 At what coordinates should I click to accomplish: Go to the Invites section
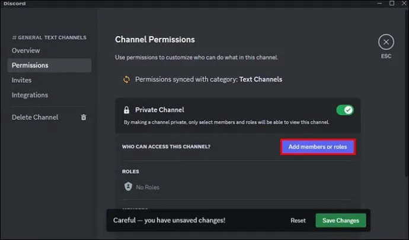pos(22,80)
